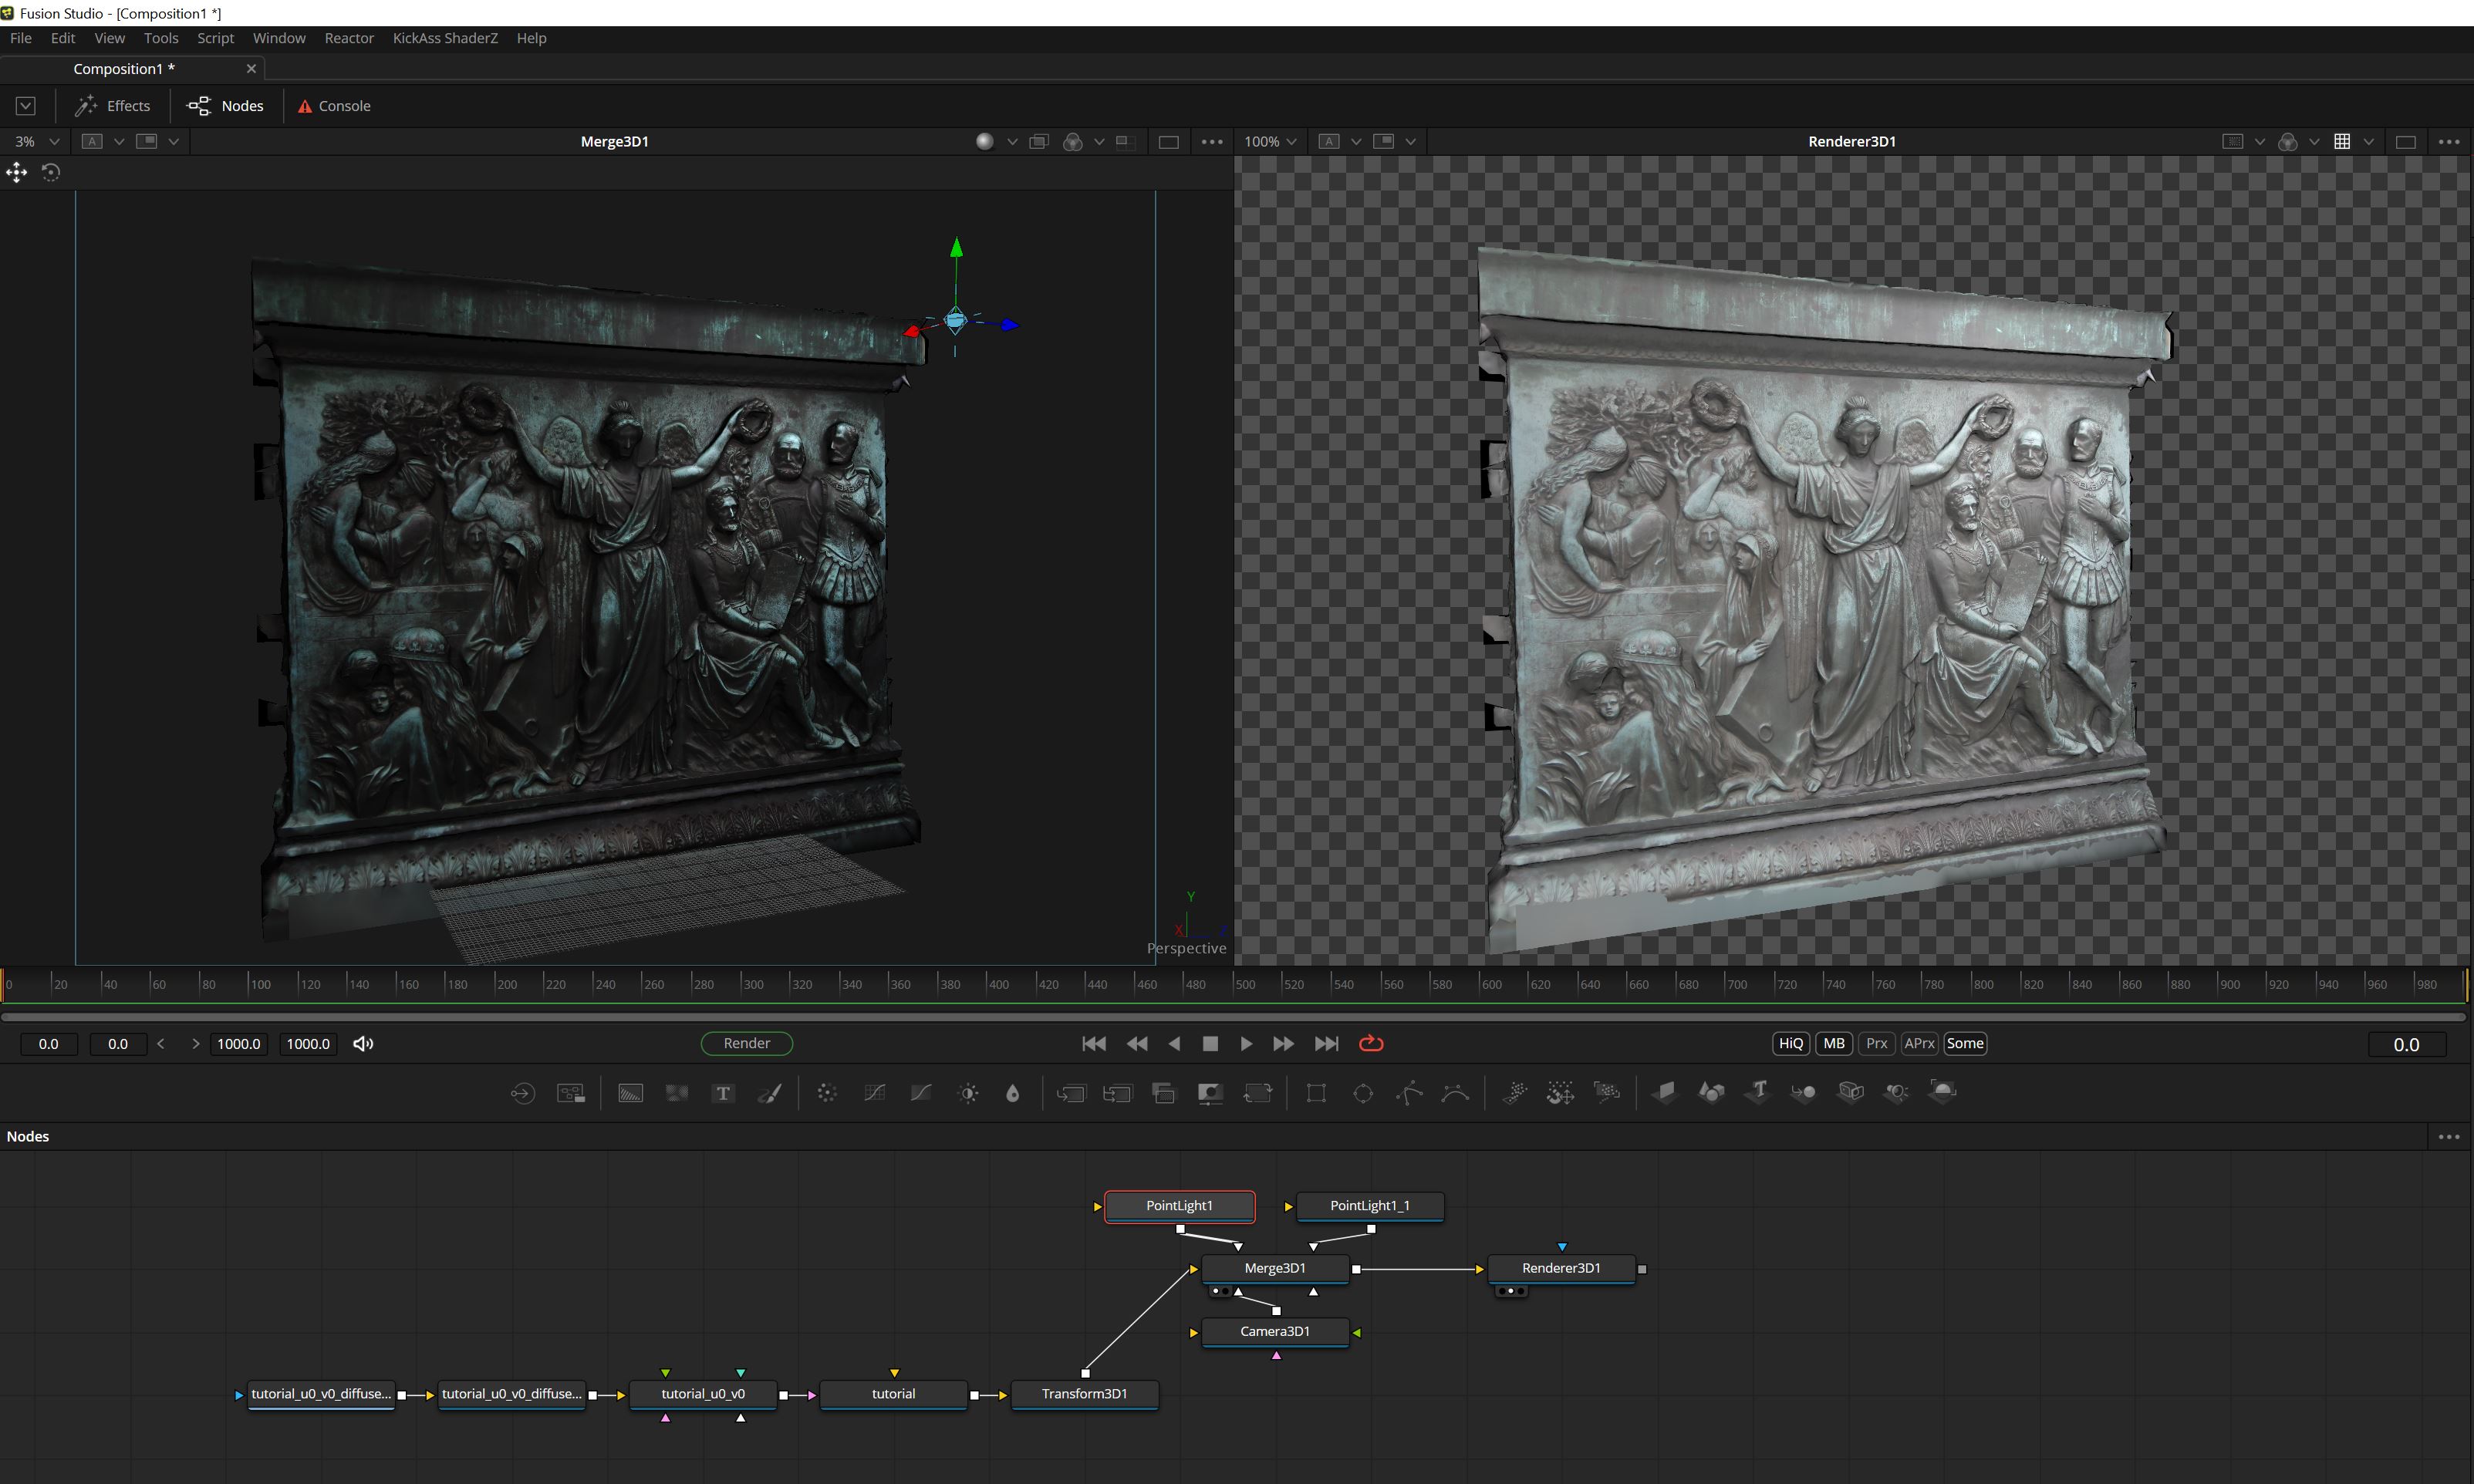Expand buffer A dropdown in Merge3D1 viewer

click(x=119, y=142)
